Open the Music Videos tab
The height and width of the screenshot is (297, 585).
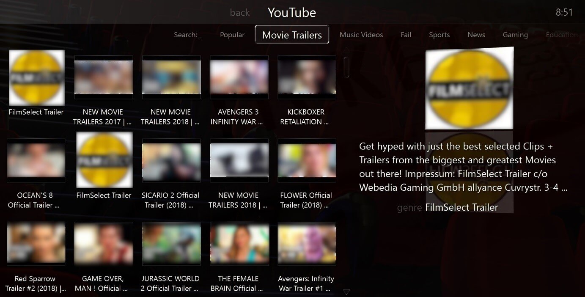click(361, 35)
